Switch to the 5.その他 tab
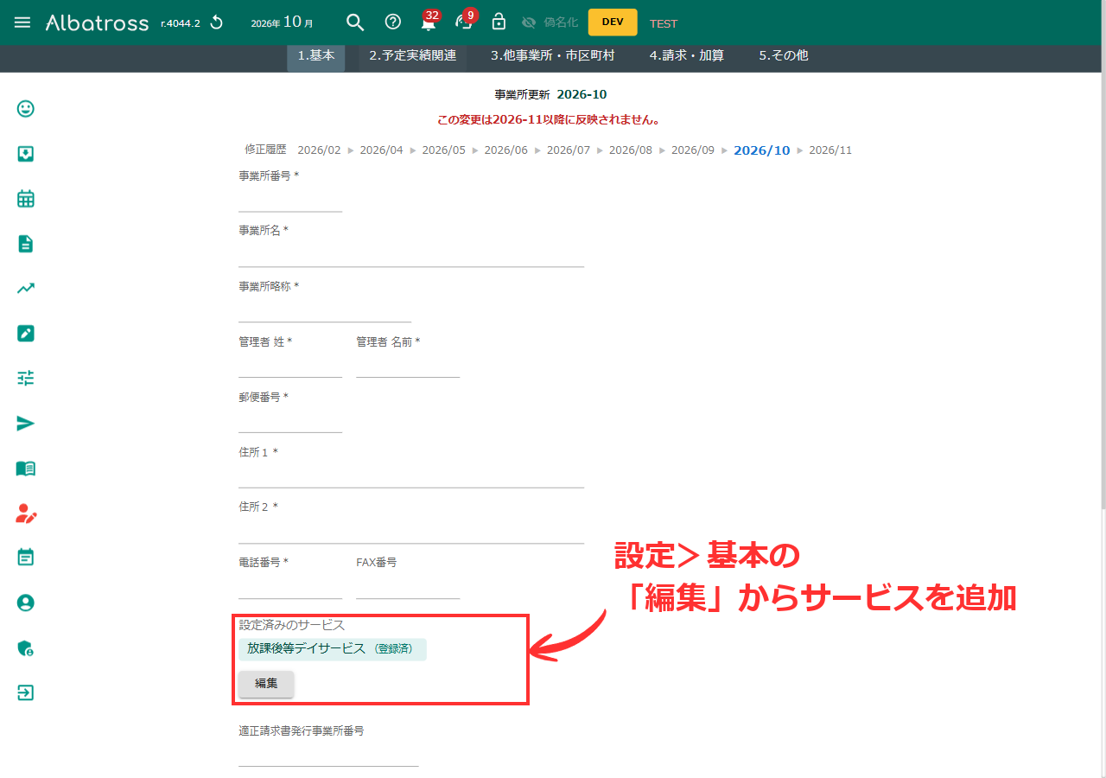This screenshot has width=1106, height=778. pyautogui.click(x=784, y=55)
